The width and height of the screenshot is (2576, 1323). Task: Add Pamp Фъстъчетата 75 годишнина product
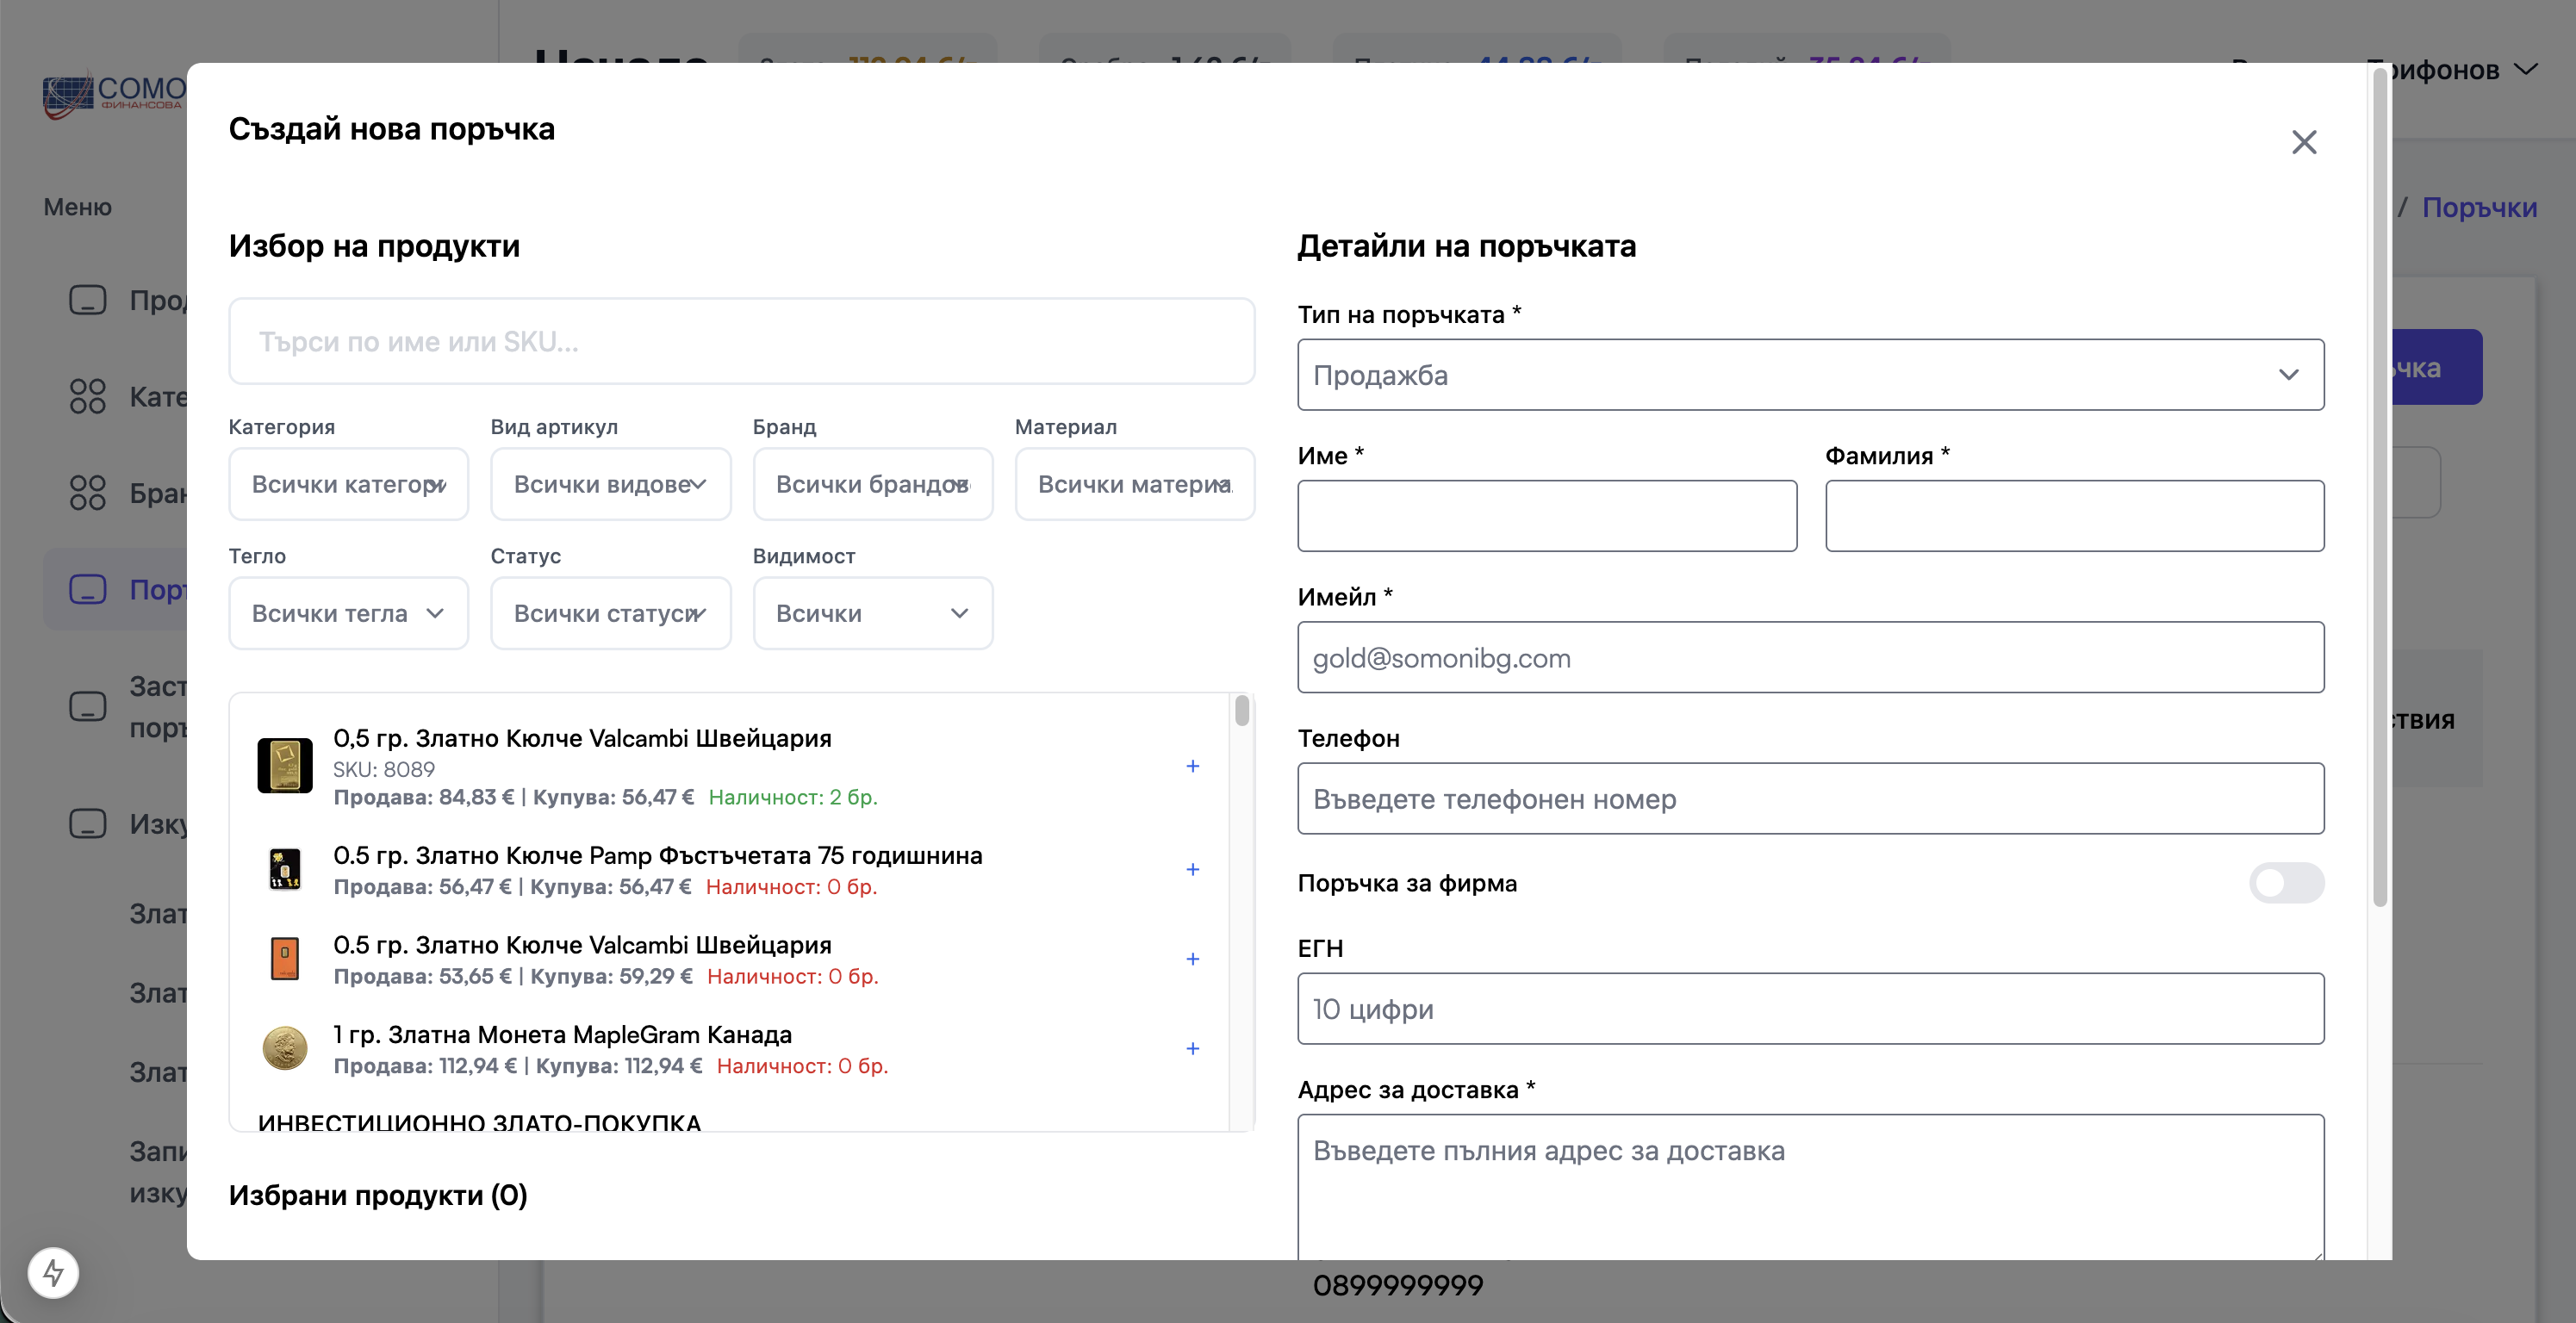(1192, 870)
